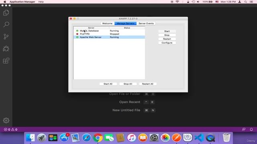Click the Running status of MySQL Database
This screenshot has width=257, height=144.
pos(114,31)
